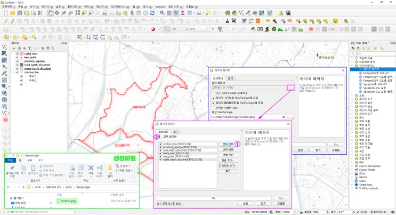This screenshot has width=396, height=215.
Task: Expand 최근에 사용 in processing toolbox
Action: pos(352,58)
